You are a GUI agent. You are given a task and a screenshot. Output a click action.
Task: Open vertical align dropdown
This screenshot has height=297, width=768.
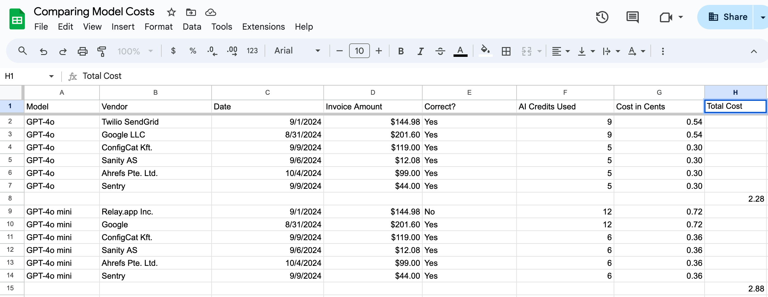586,51
